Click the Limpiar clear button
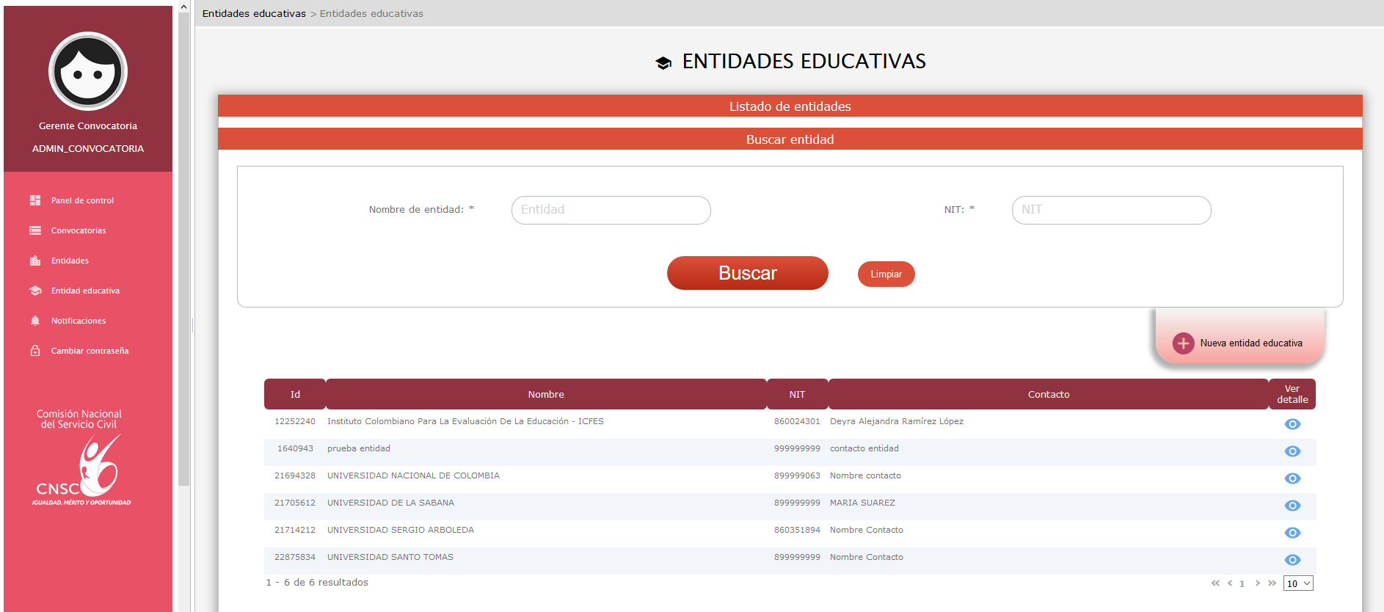Image resolution: width=1384 pixels, height=612 pixels. pyautogui.click(x=886, y=274)
